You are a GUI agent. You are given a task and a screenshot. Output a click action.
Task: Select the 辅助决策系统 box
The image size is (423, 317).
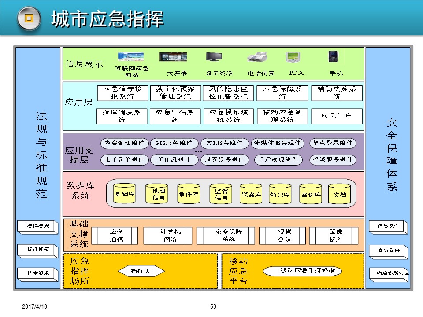[337, 93]
